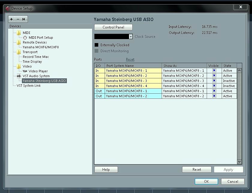This screenshot has width=252, height=193.
Task: Click ports list scroll up arrow
Action: tap(239, 71)
